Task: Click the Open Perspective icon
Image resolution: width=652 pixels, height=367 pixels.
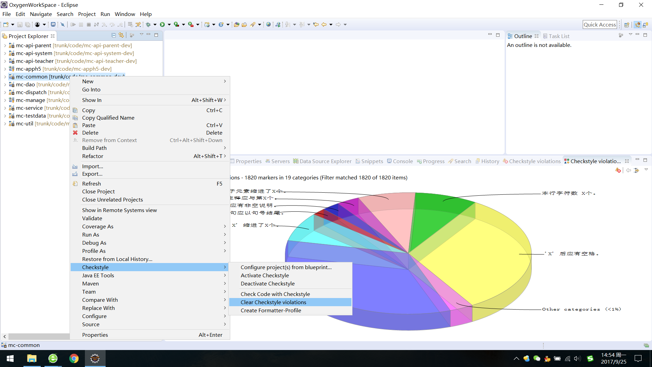Action: (627, 24)
